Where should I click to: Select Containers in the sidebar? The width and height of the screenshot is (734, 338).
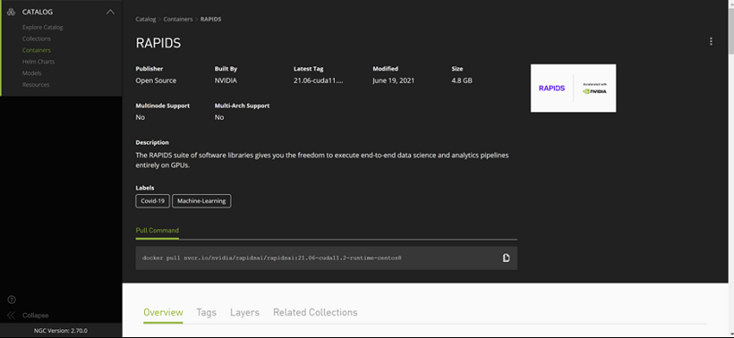click(36, 50)
